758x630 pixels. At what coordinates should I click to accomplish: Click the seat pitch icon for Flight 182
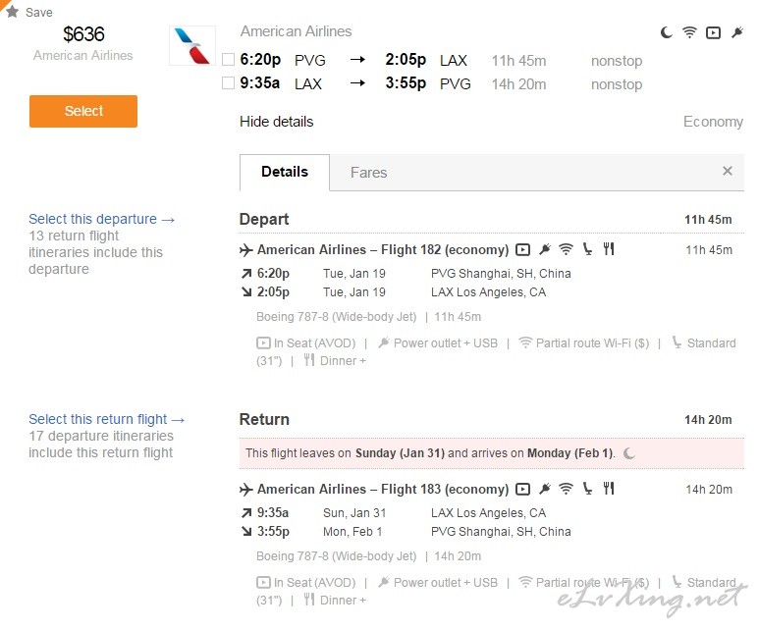coord(587,249)
